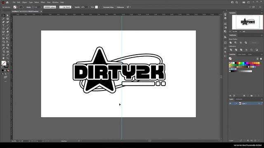The height and width of the screenshot is (148, 264).
Task: Open the Effect menu
Action: click(43, 2)
